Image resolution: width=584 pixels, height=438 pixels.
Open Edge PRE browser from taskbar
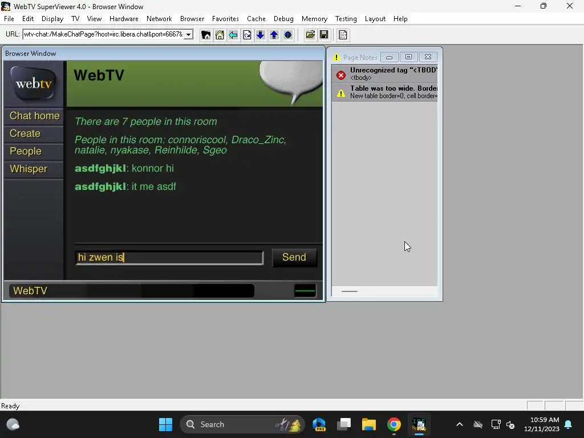point(319,424)
